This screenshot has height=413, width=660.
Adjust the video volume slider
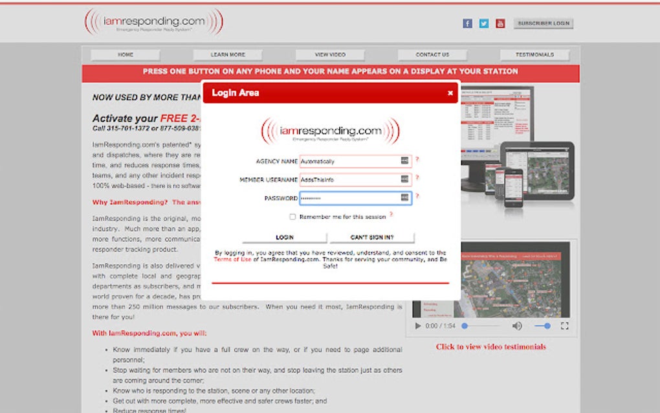point(542,327)
